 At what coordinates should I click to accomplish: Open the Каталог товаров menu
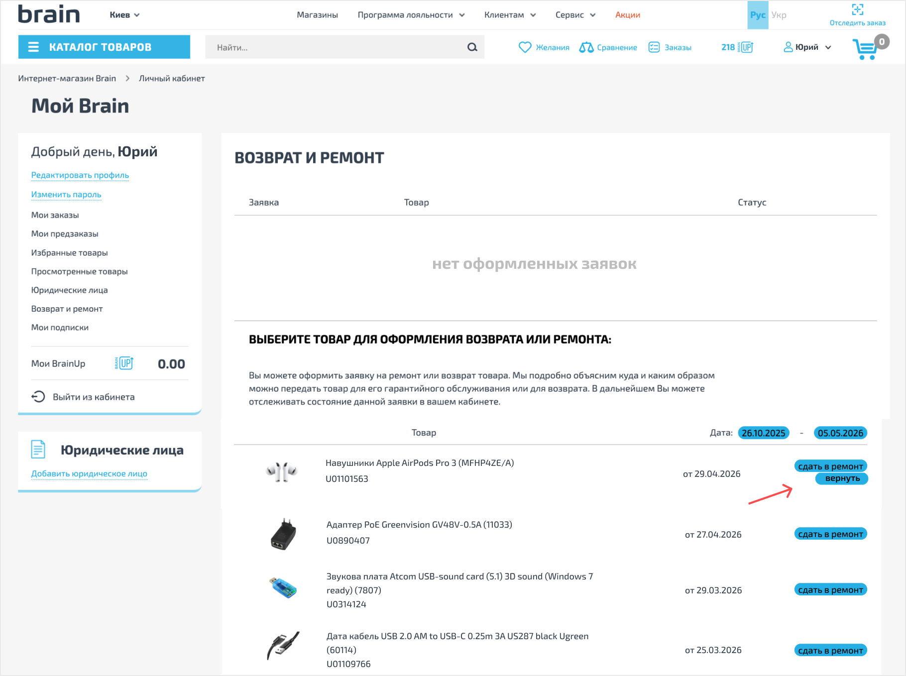coord(104,47)
